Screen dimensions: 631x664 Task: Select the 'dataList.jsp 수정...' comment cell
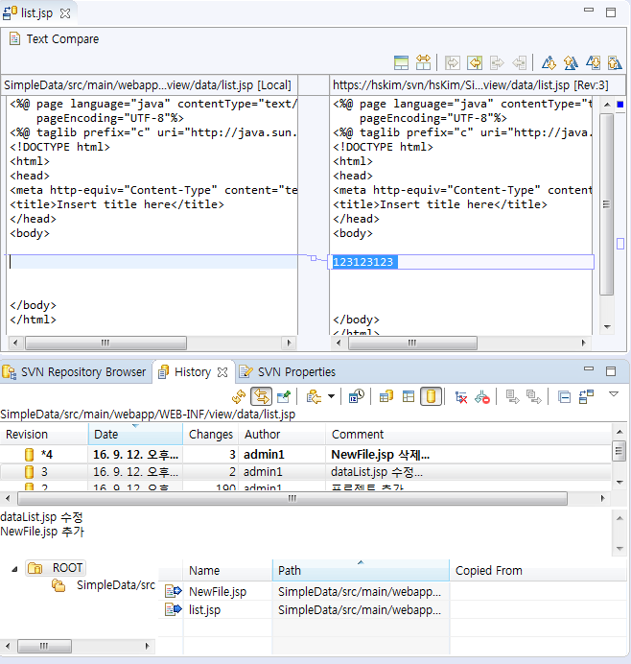pyautogui.click(x=377, y=472)
